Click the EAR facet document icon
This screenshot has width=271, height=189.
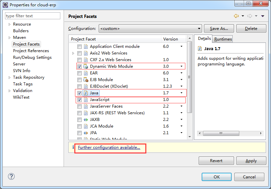point(86,73)
